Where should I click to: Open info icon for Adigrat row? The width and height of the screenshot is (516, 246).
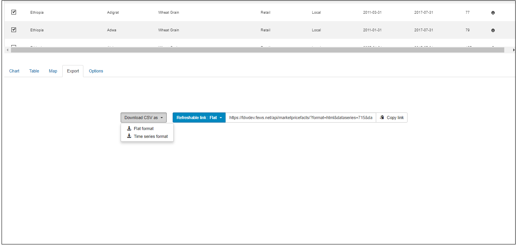pos(493,13)
